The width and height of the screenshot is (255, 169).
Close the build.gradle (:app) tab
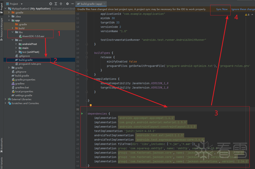click(x=104, y=4)
